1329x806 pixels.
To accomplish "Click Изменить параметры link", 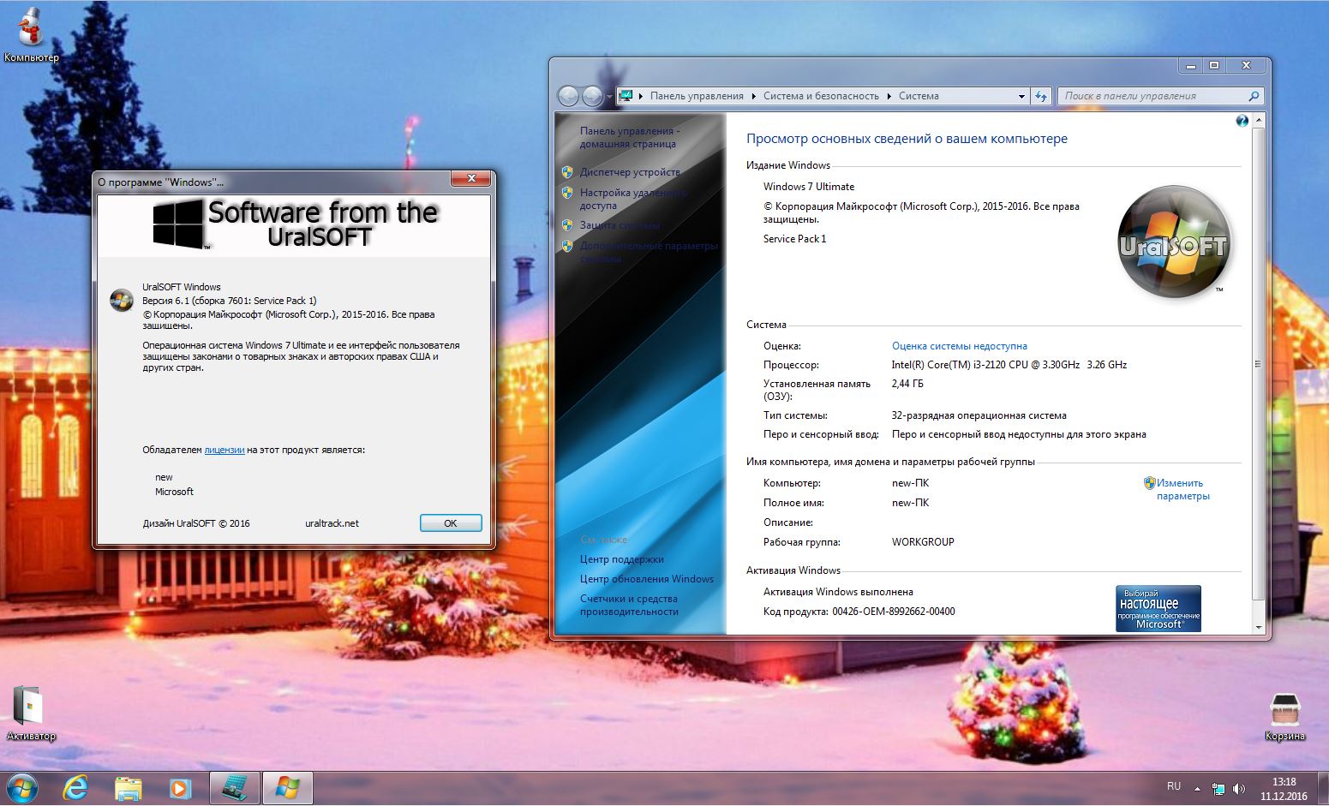I will point(1182,489).
